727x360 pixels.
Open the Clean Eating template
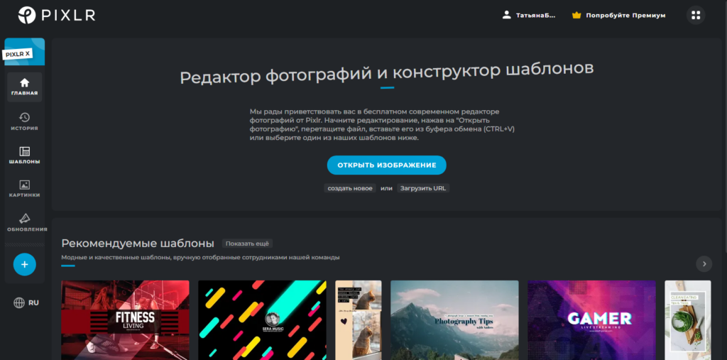click(687, 320)
